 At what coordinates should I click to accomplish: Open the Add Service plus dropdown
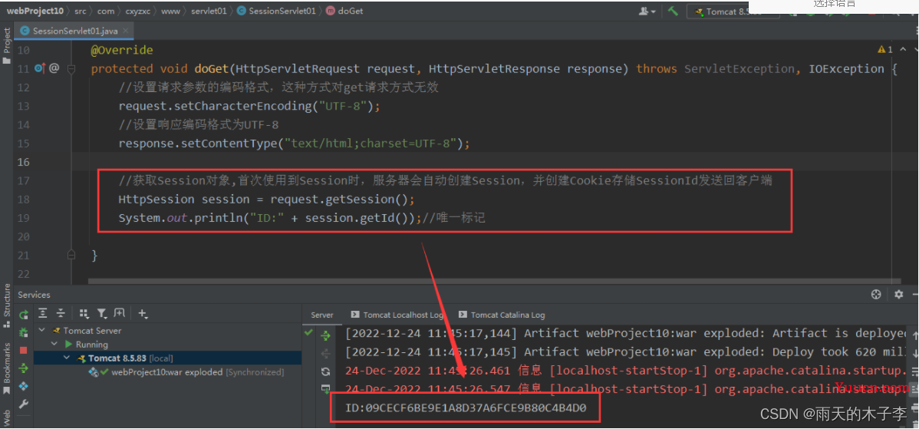[x=143, y=314]
